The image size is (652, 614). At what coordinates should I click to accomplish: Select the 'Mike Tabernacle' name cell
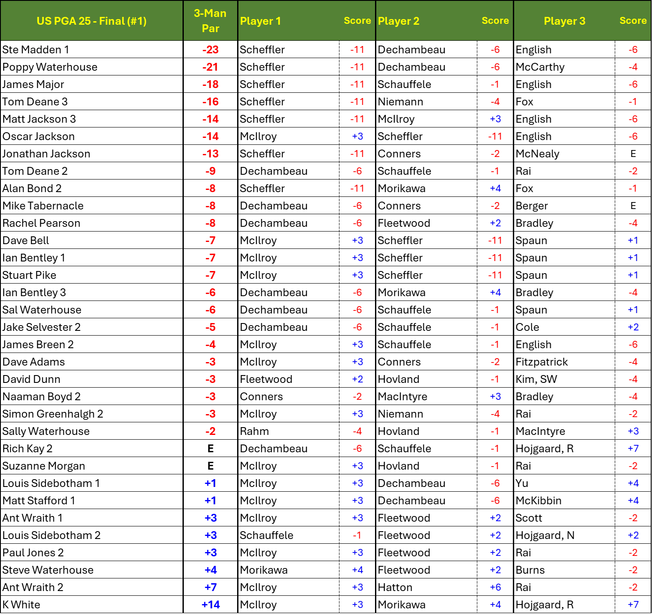coord(91,206)
